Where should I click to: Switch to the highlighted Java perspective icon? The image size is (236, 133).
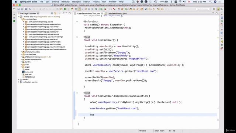pos(218,9)
